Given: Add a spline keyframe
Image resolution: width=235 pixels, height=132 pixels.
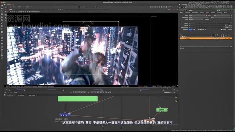Looking at the screenshot, I should pos(203,29).
